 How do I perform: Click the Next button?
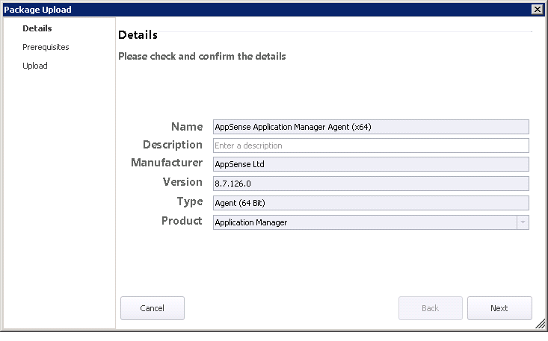click(x=499, y=308)
